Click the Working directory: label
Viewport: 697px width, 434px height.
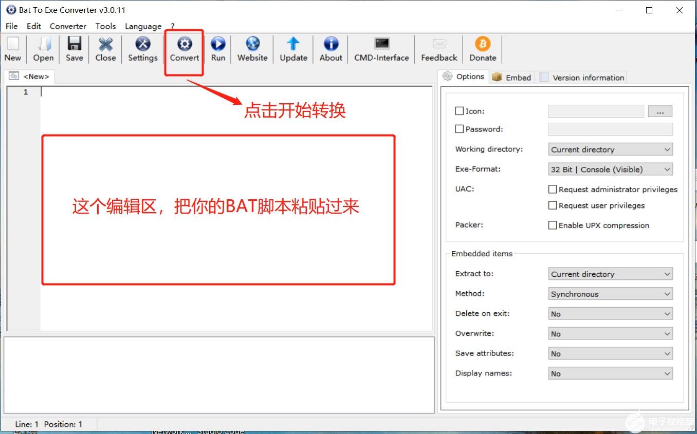489,149
